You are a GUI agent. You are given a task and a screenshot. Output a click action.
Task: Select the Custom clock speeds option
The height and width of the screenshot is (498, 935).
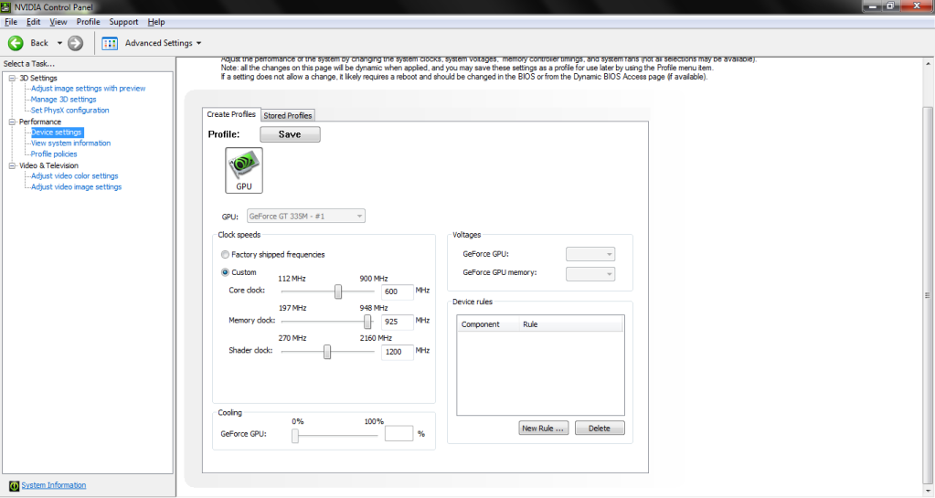pyautogui.click(x=225, y=272)
